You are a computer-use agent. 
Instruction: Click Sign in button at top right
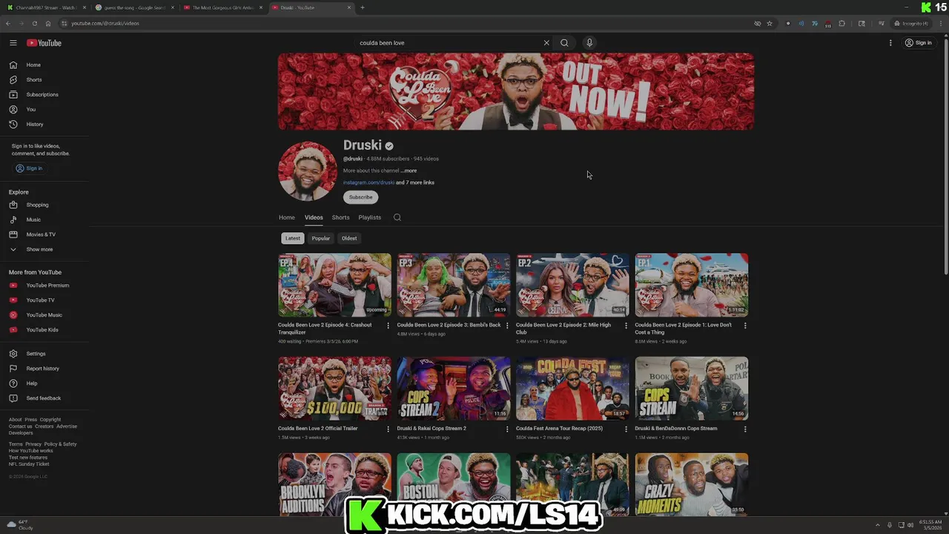(x=918, y=43)
